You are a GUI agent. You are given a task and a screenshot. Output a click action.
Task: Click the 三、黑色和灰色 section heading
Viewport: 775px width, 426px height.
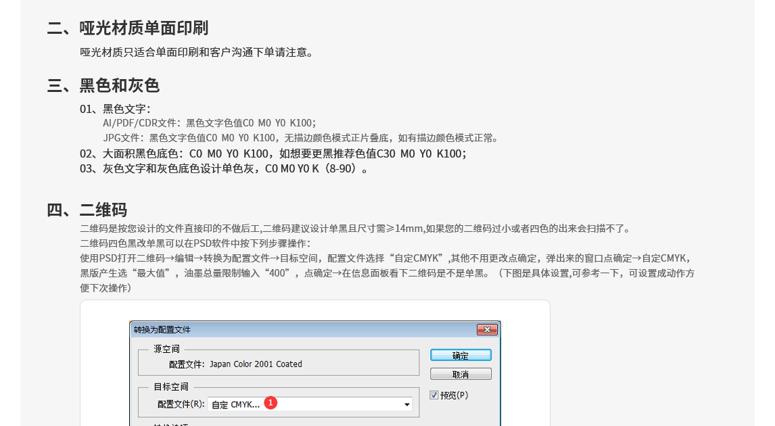pyautogui.click(x=105, y=86)
